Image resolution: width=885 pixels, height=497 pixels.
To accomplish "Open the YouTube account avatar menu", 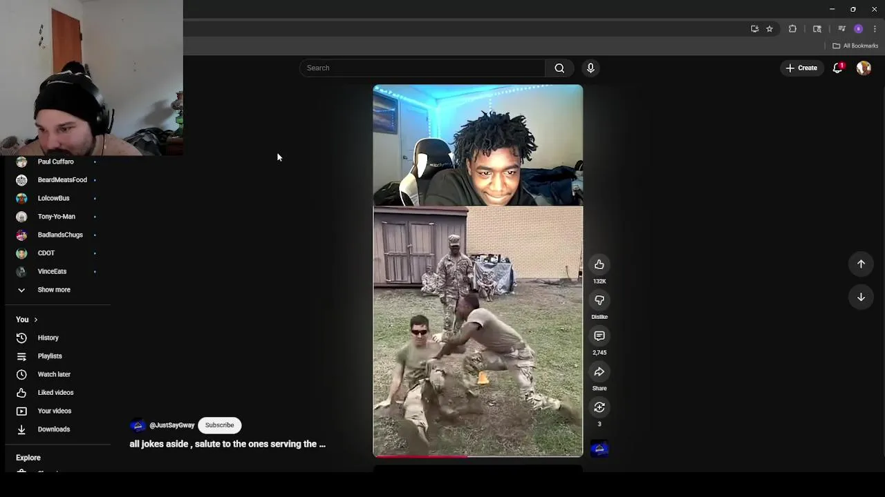I will pos(864,68).
